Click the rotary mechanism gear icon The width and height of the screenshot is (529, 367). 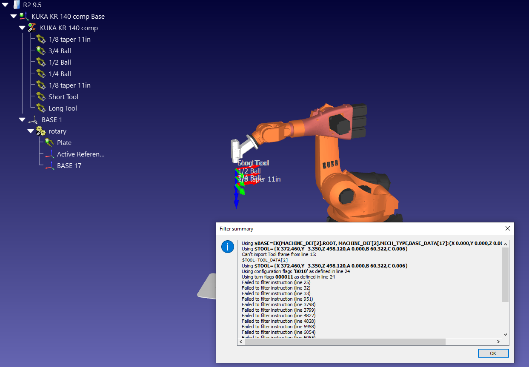click(x=41, y=131)
